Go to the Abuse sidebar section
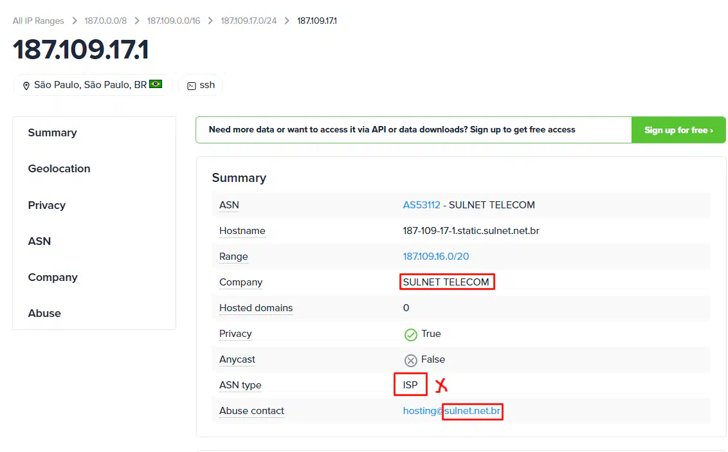Screen dimensions: 728x452 click(44, 313)
